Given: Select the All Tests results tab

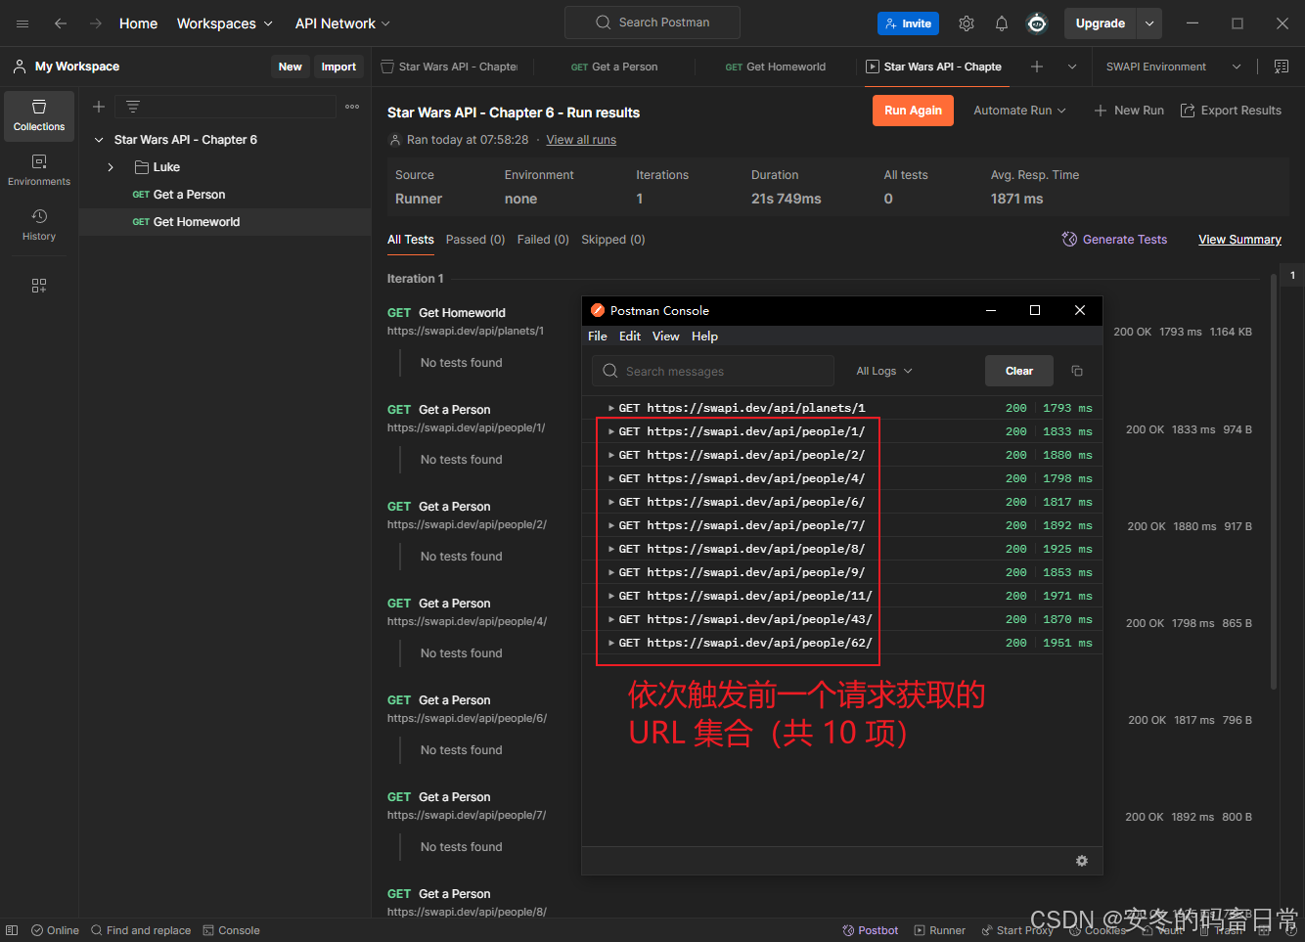Looking at the screenshot, I should [411, 240].
